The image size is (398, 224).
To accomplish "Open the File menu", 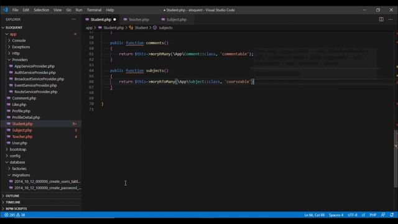I will point(15,10).
